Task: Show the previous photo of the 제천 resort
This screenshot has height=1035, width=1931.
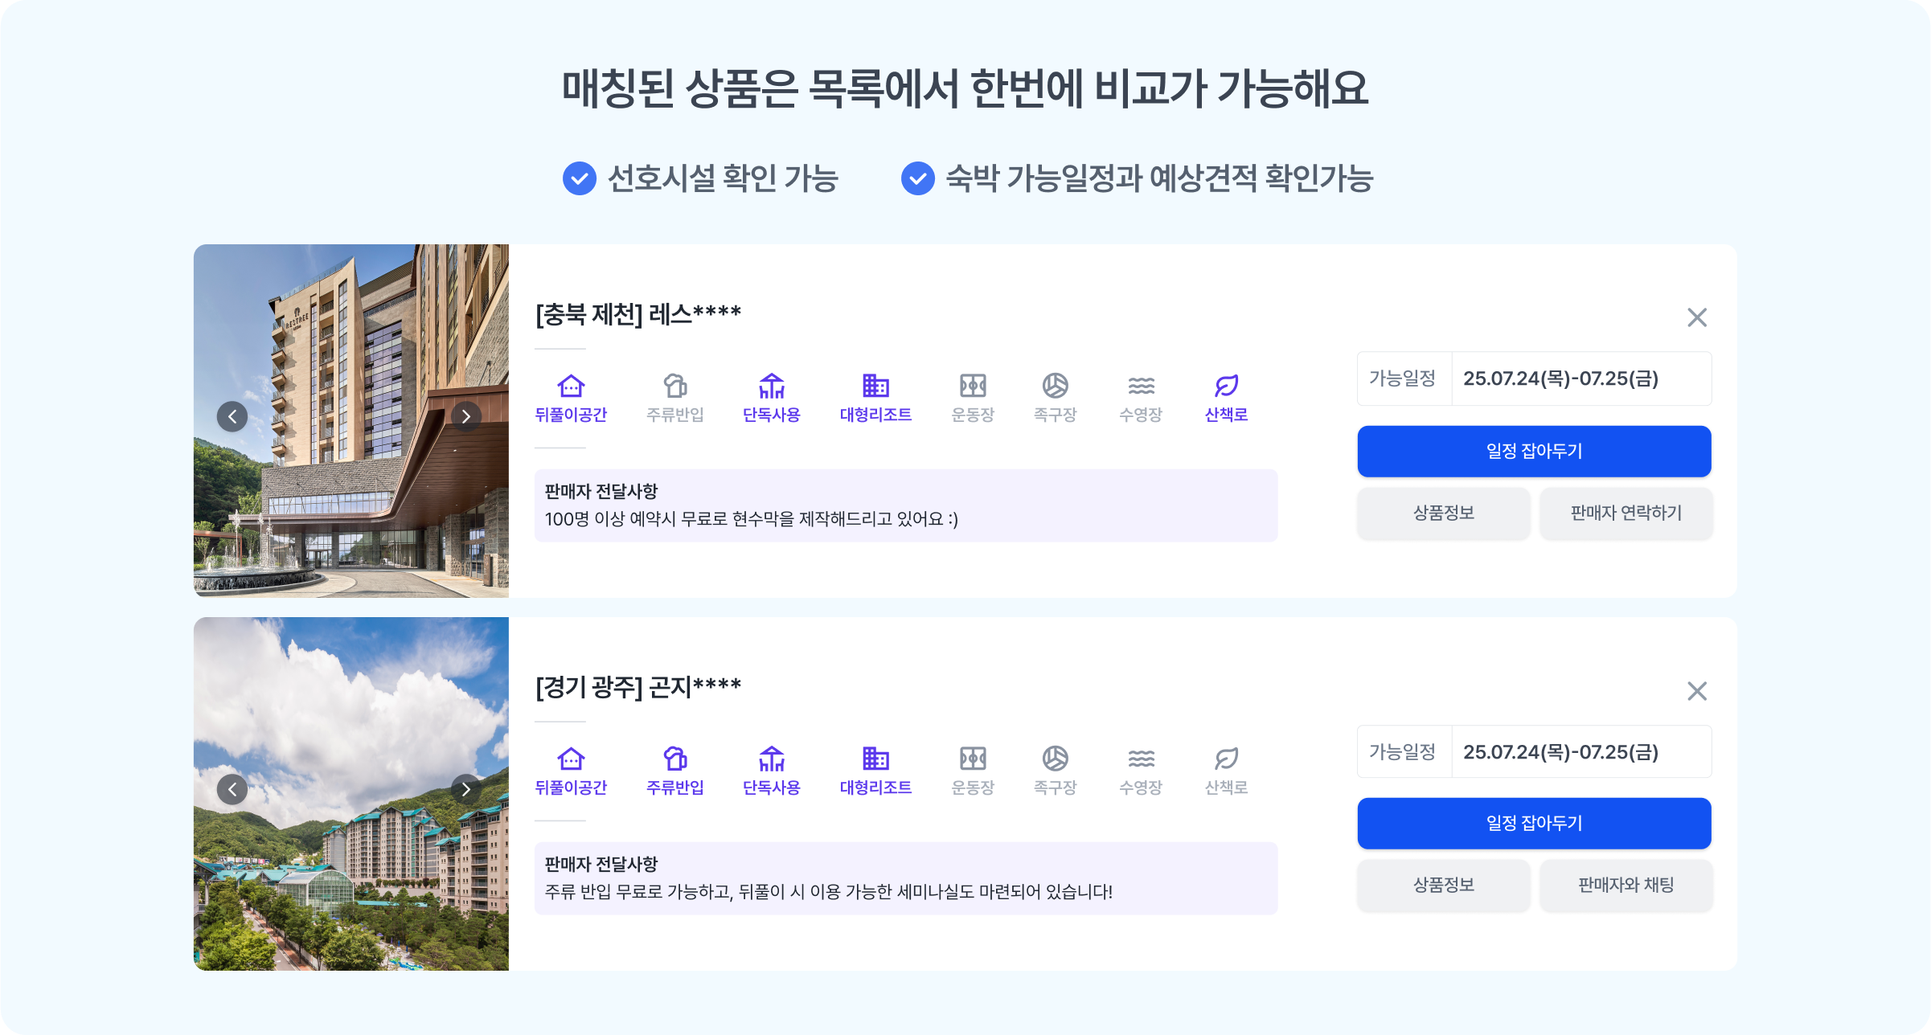Action: pyautogui.click(x=232, y=416)
